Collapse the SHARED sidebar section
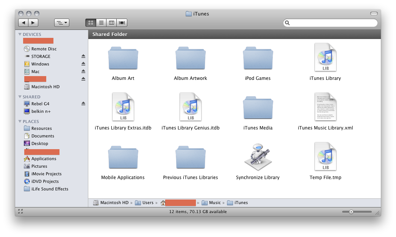The height and width of the screenshot is (237, 396). 20,97
